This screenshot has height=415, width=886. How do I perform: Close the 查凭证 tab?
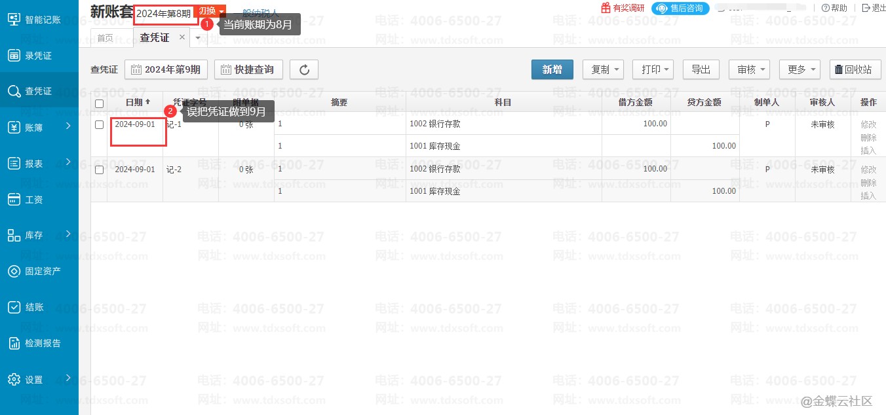click(182, 37)
